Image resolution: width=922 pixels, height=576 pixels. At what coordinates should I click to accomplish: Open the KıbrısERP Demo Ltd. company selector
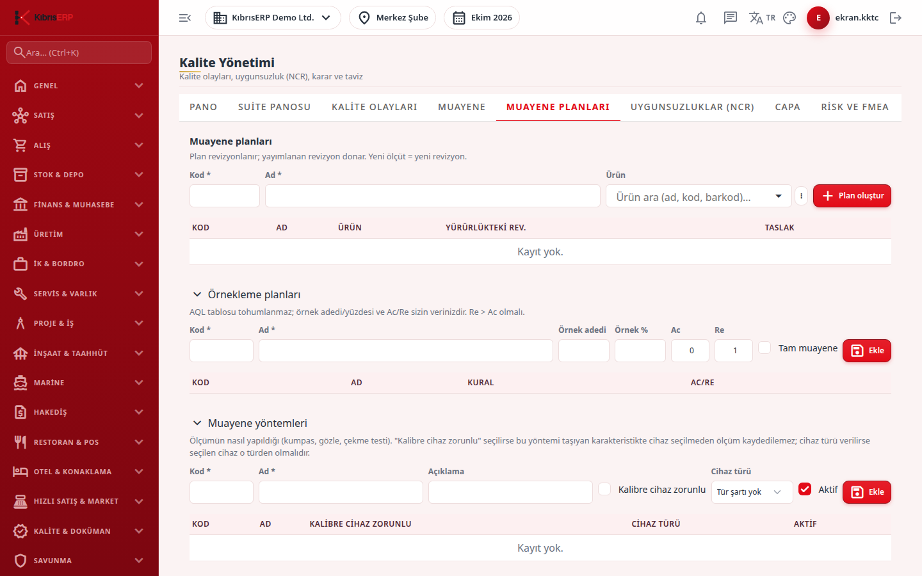coord(273,18)
